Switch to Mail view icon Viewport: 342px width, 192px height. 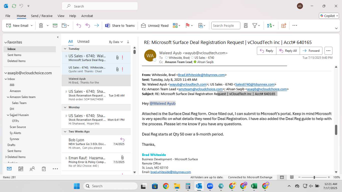[x=9, y=169]
